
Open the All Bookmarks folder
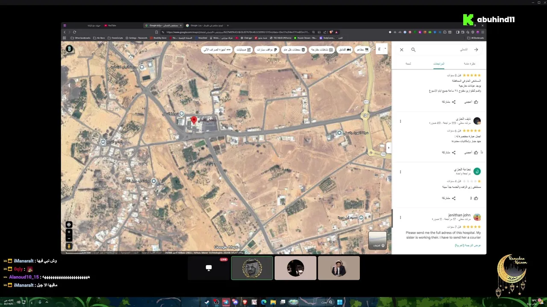(476, 38)
